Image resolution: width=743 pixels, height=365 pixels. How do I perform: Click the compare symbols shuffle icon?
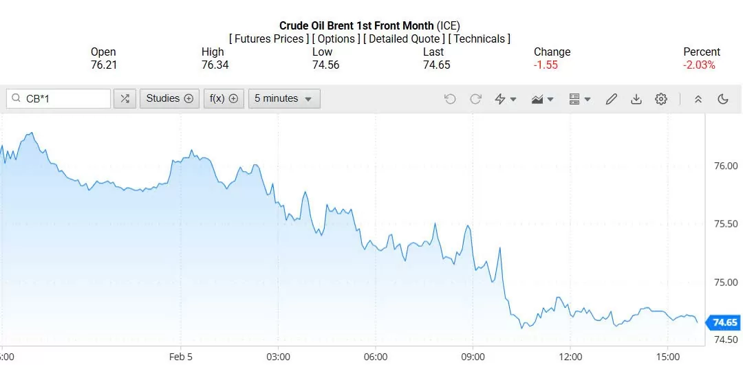pos(125,98)
